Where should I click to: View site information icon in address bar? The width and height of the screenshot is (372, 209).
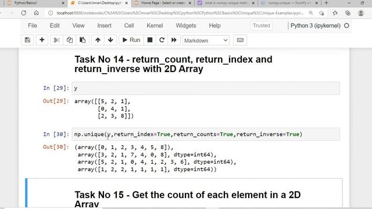click(x=51, y=13)
